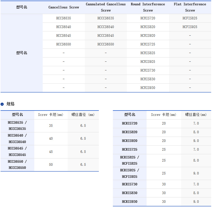212x207 pixels.
Task: Click the 螺丝直径(mm) header in right spec table
Action: (x=196, y=115)
